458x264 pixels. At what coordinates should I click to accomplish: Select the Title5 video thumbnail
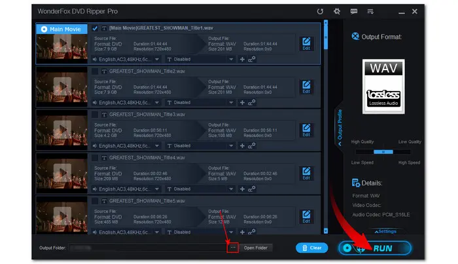click(62, 215)
